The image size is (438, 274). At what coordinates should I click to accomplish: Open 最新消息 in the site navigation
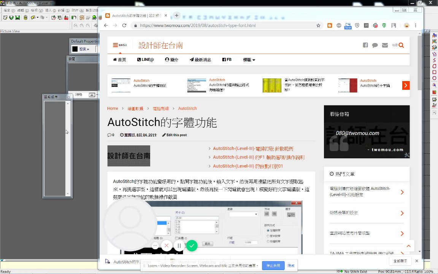[x=200, y=59]
